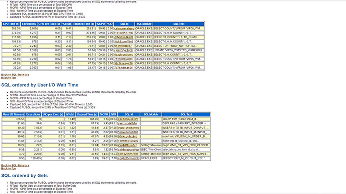The width and height of the screenshot is (346, 194).
Task: Open SQL Id link in the 273.70 CPU Time row
Action: [x=124, y=33]
